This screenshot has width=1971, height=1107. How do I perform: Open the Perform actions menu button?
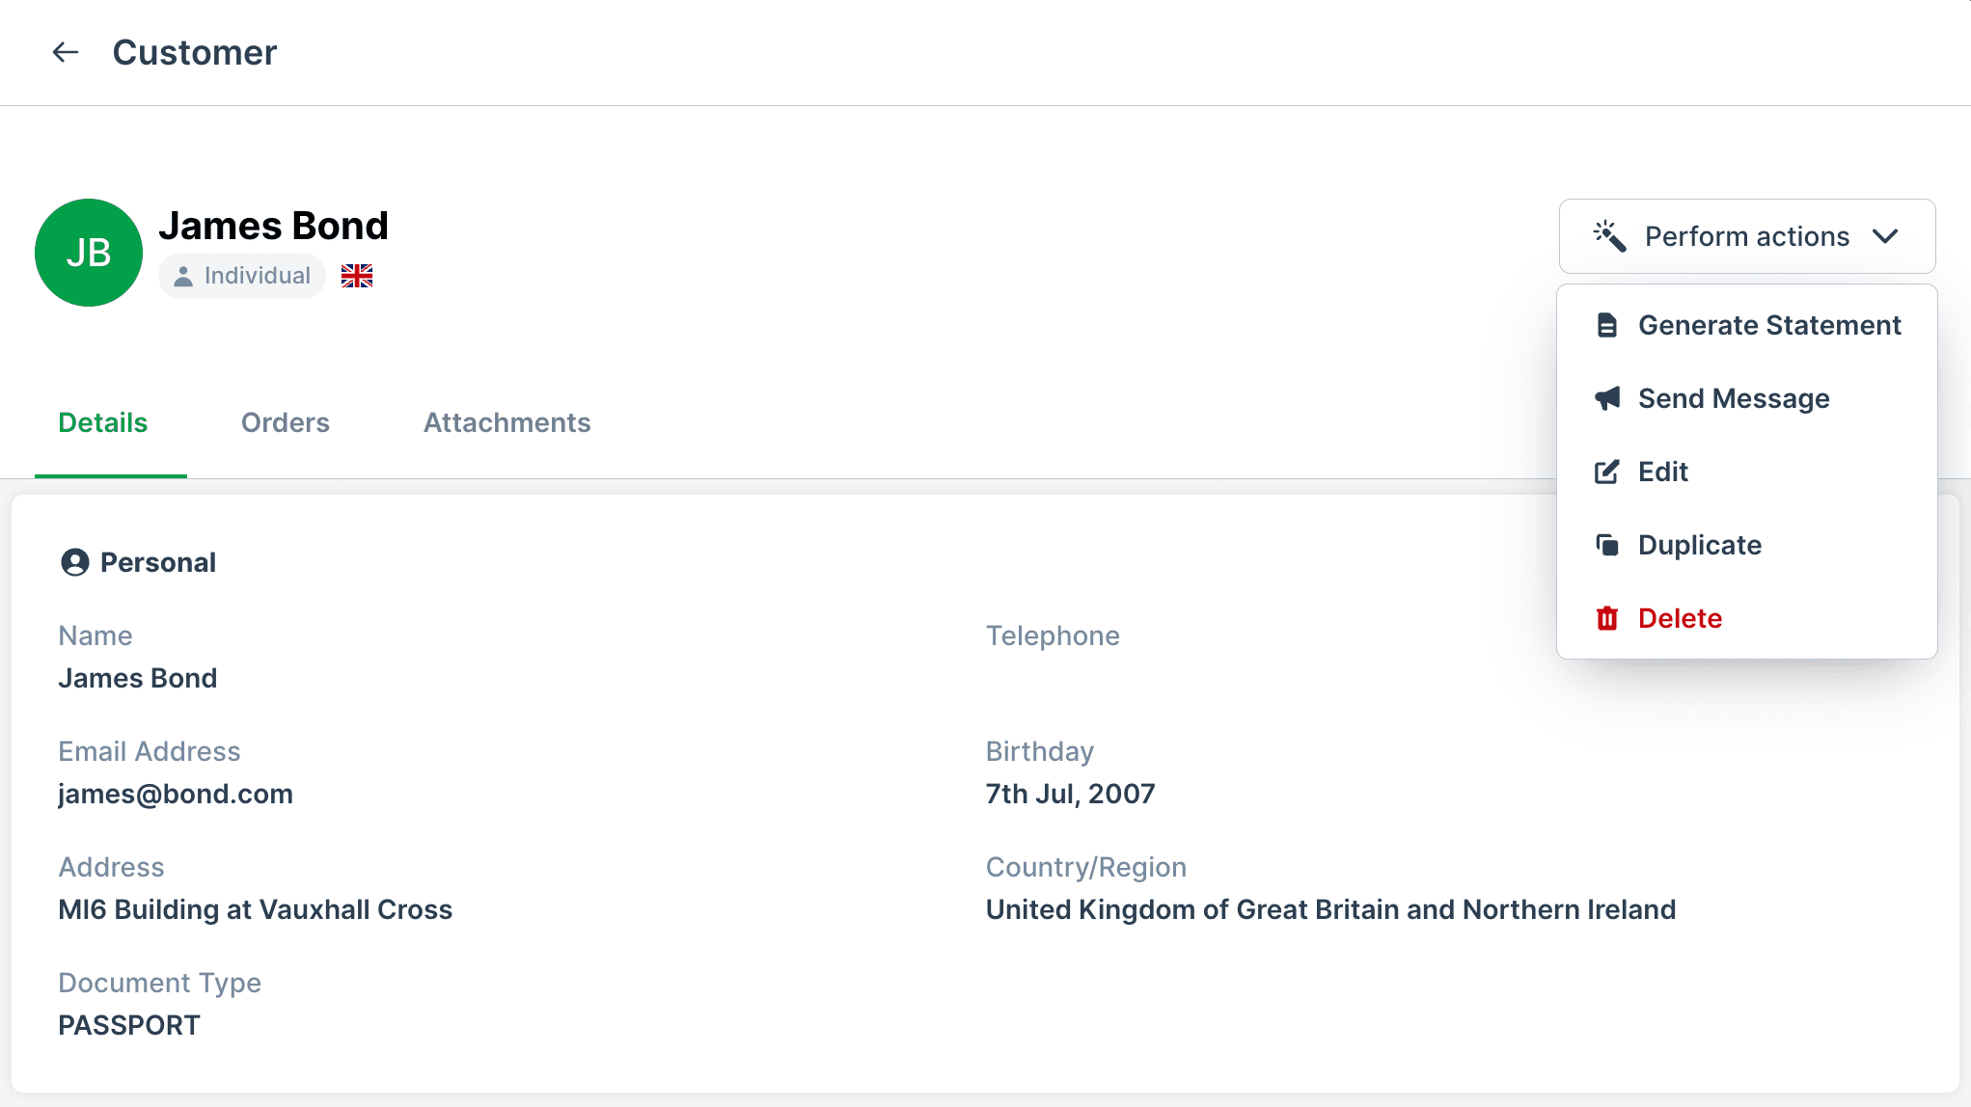click(1746, 236)
